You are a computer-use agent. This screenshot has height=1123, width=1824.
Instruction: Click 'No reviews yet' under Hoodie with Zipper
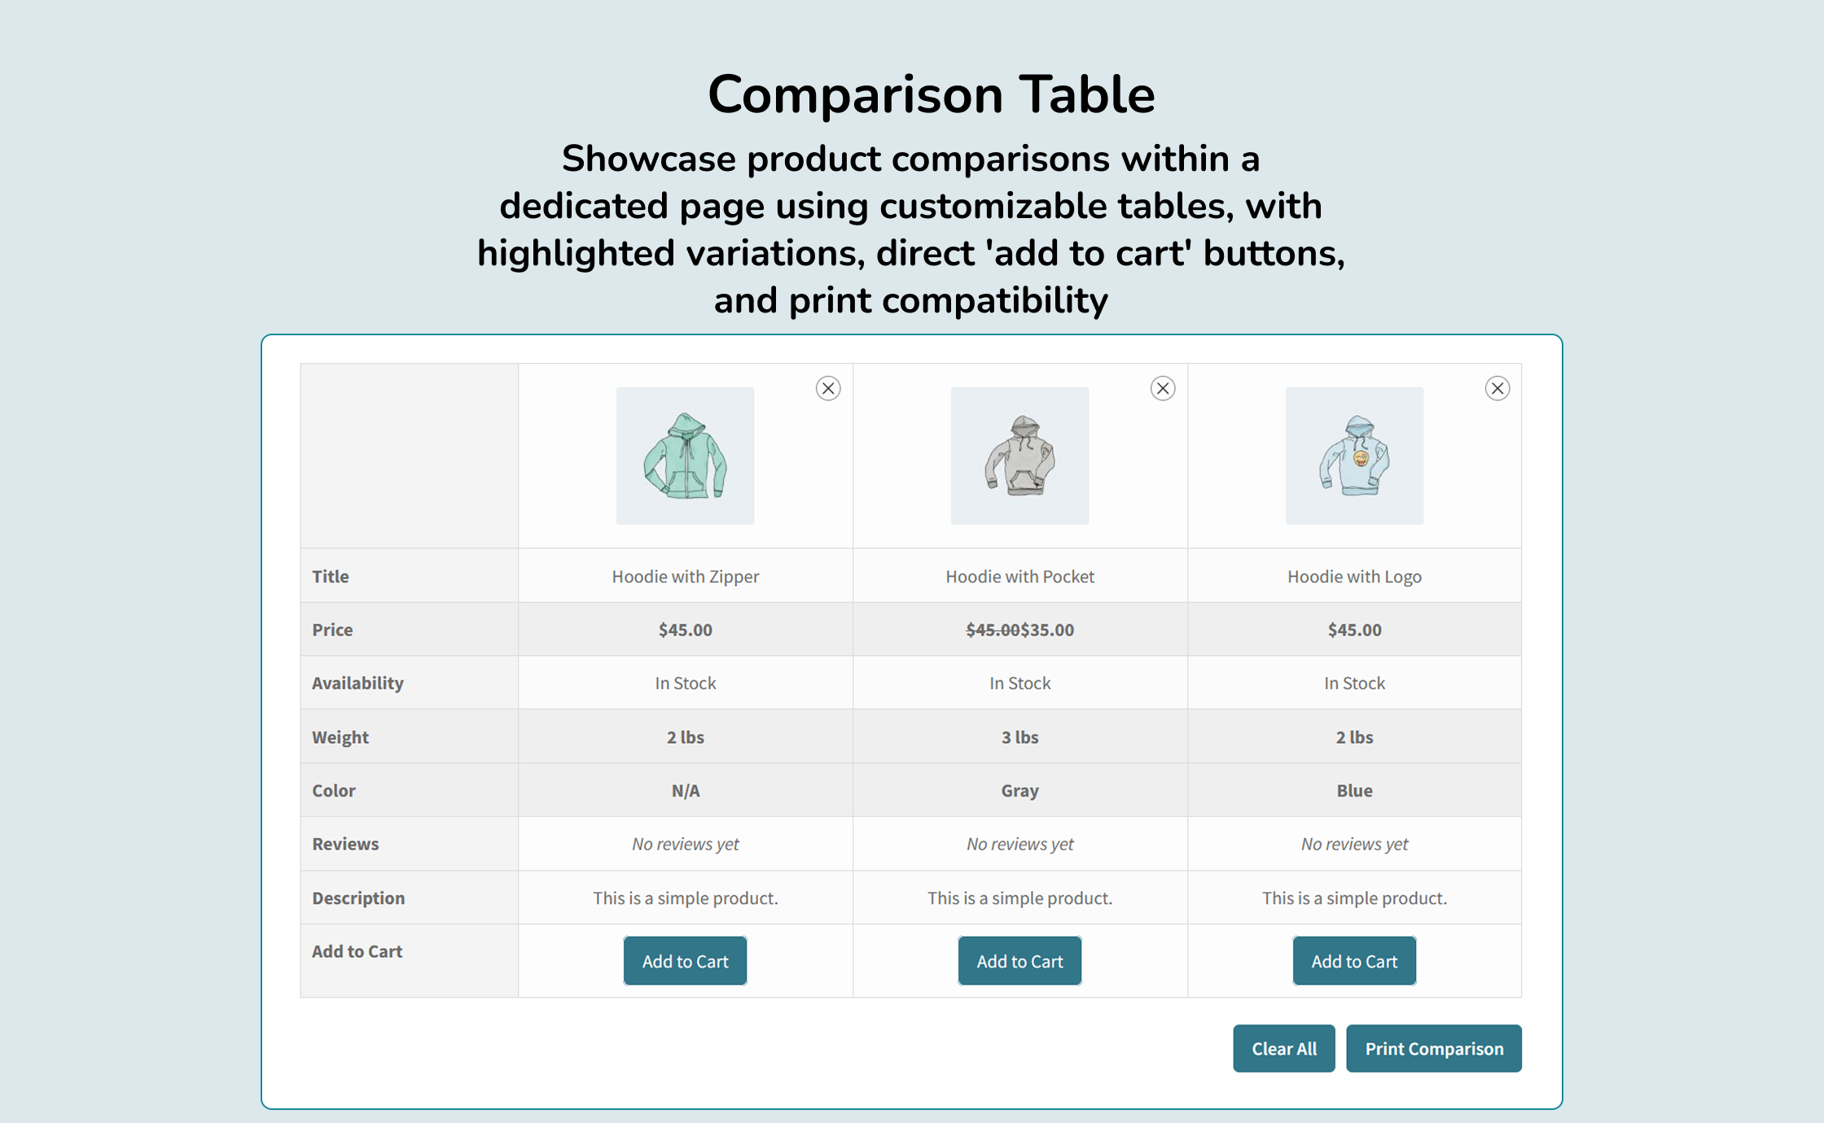click(x=685, y=844)
